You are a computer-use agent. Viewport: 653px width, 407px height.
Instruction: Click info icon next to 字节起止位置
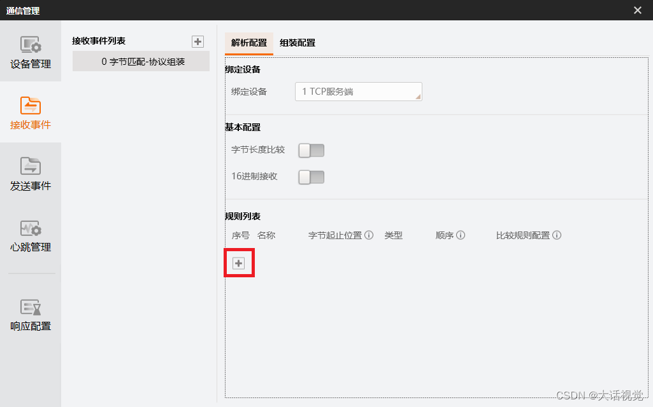coord(369,235)
